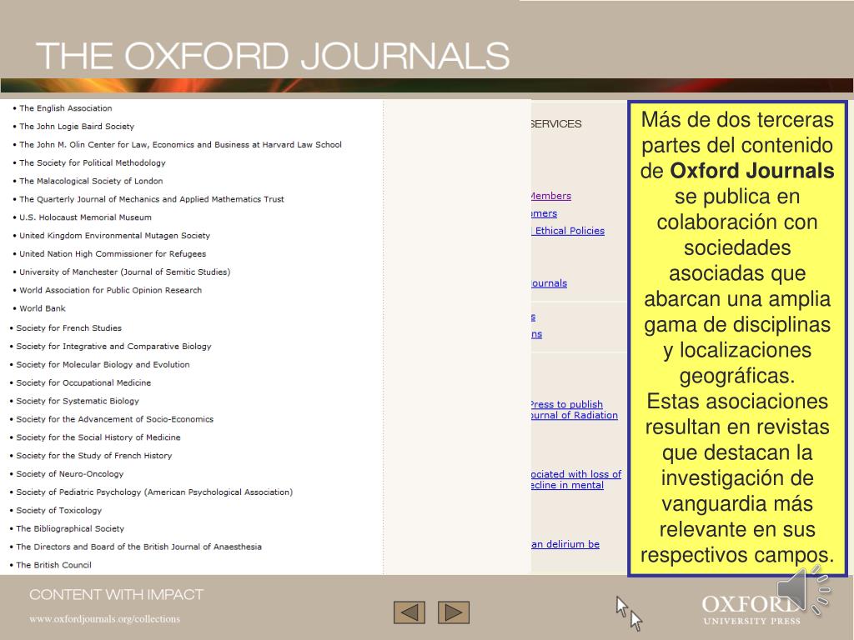This screenshot has width=854, height=640.
Task: Go to the previous slide arrow
Action: coord(409,612)
